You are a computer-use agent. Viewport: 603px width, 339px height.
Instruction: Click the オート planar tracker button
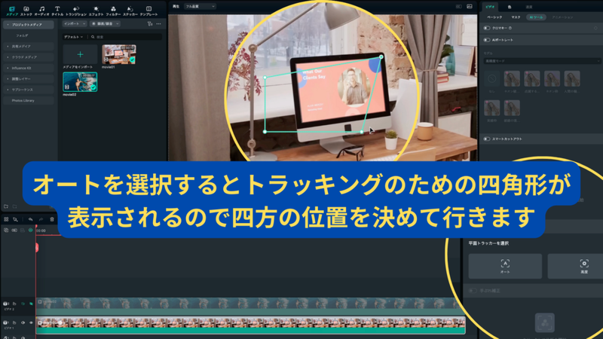click(505, 266)
